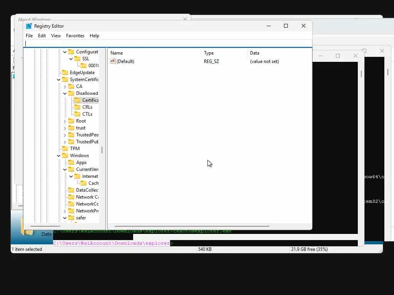Click the 540 KB status bar entry
The image size is (394, 295).
coord(205,249)
